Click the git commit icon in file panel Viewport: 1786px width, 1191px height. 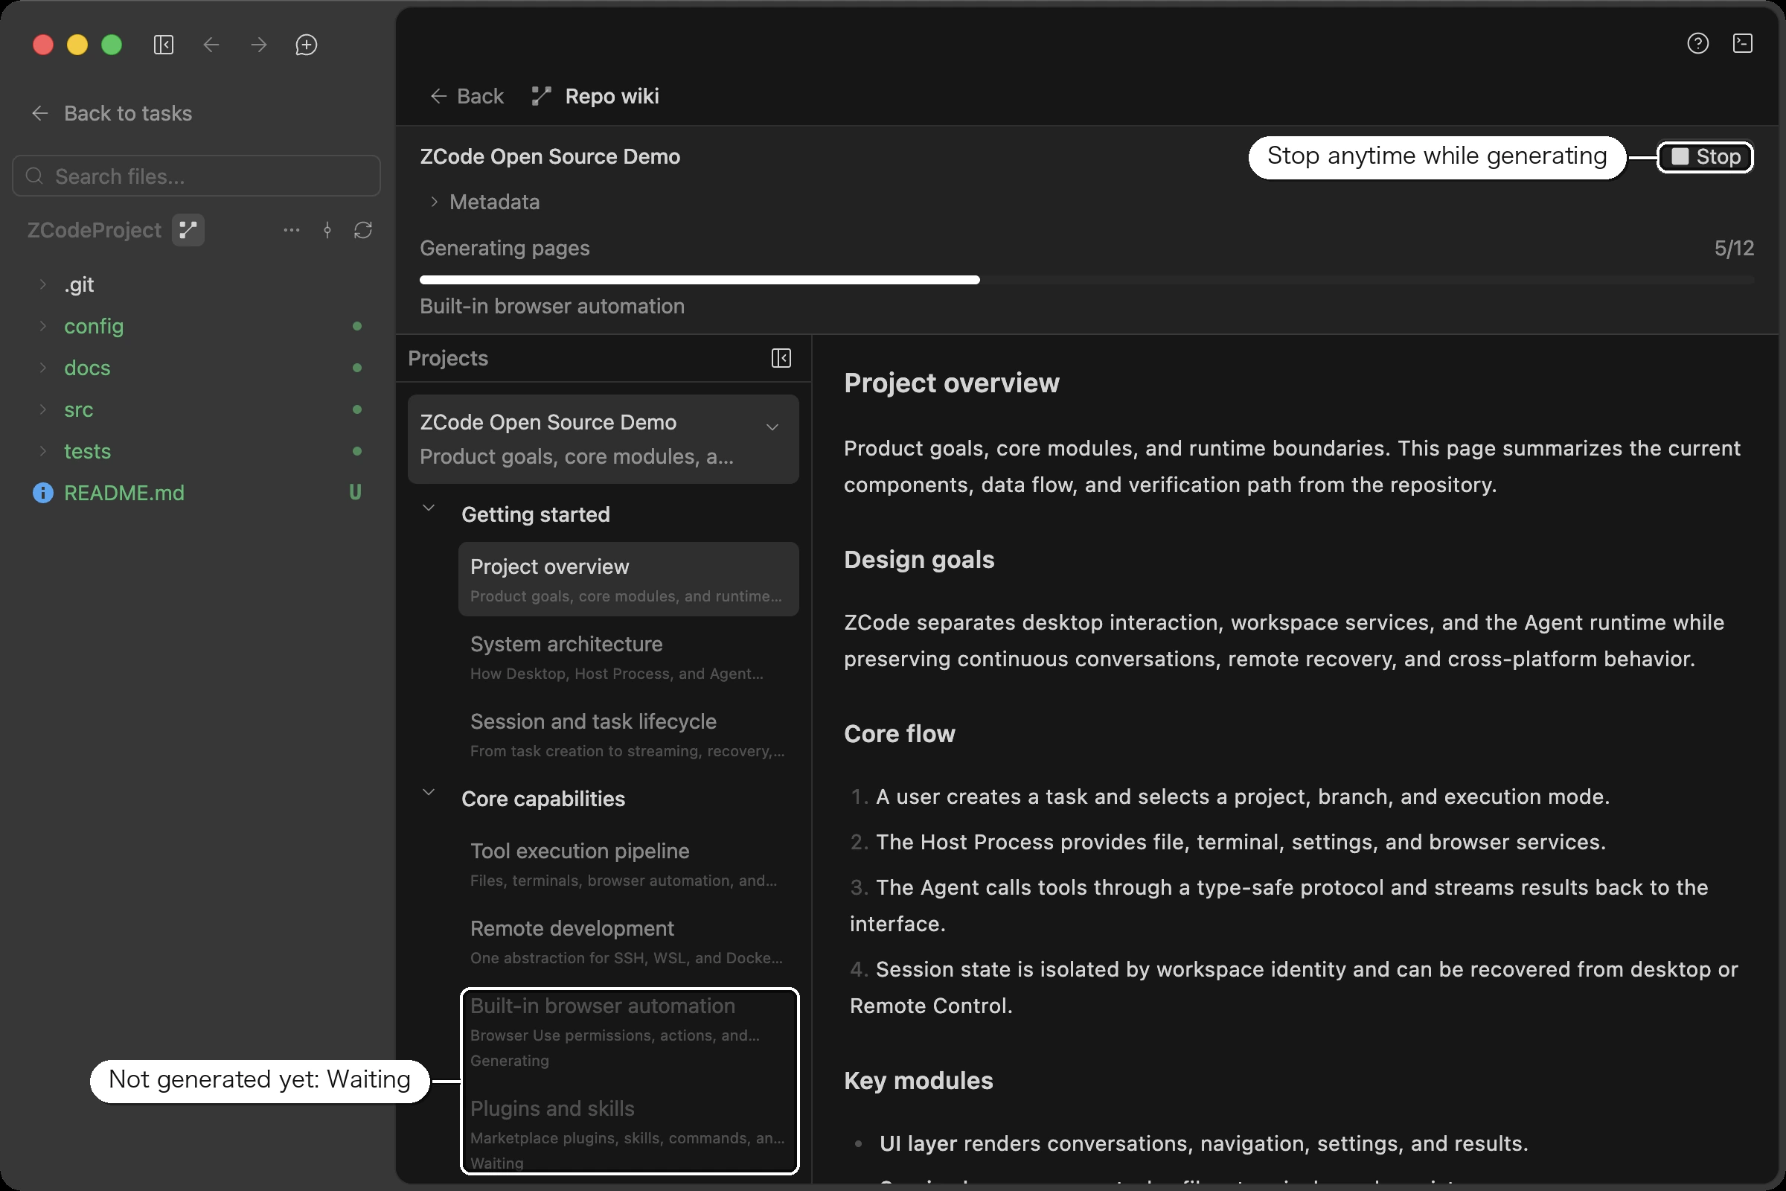coord(327,230)
